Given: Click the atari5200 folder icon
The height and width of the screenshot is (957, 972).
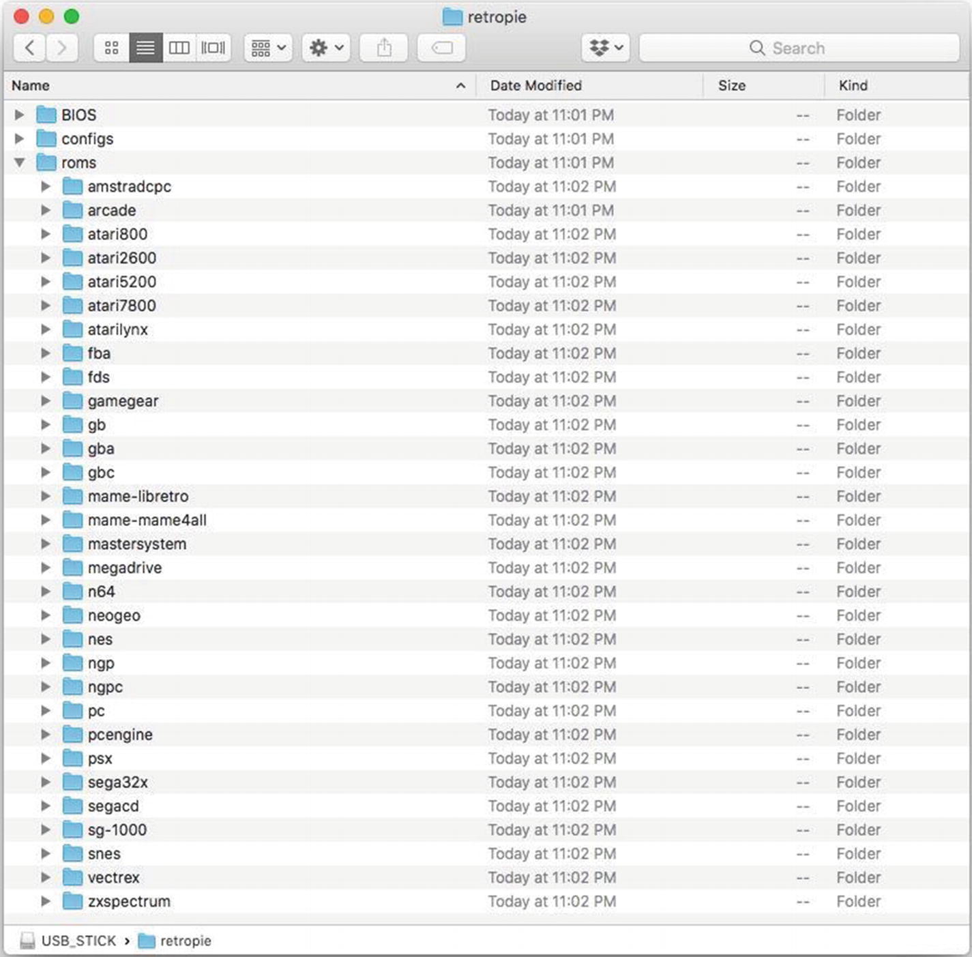Looking at the screenshot, I should (x=72, y=282).
